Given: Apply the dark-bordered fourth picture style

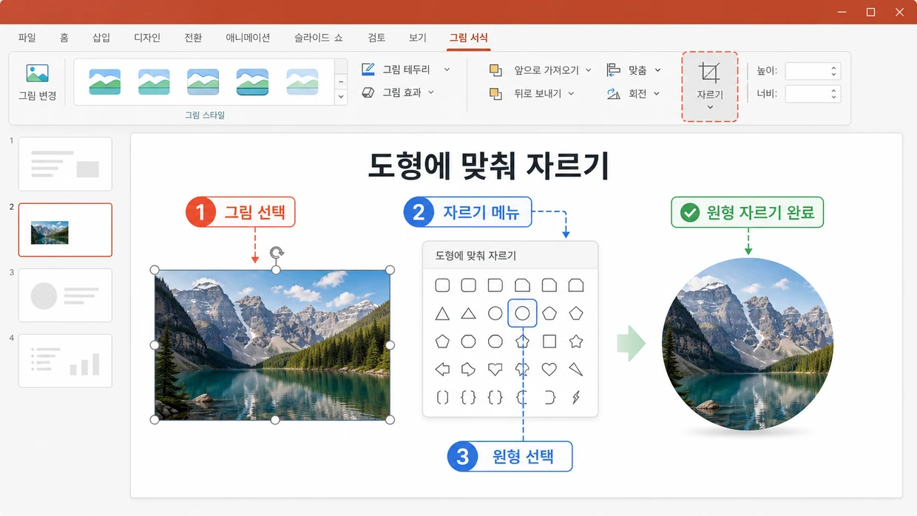Looking at the screenshot, I should click(x=252, y=81).
